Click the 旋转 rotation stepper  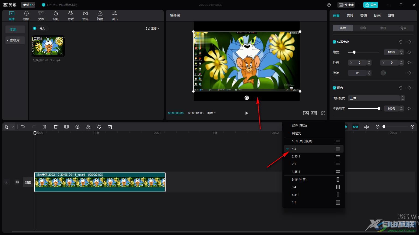tap(369, 73)
